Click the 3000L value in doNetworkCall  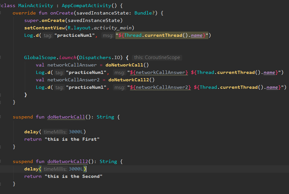[x=76, y=132]
